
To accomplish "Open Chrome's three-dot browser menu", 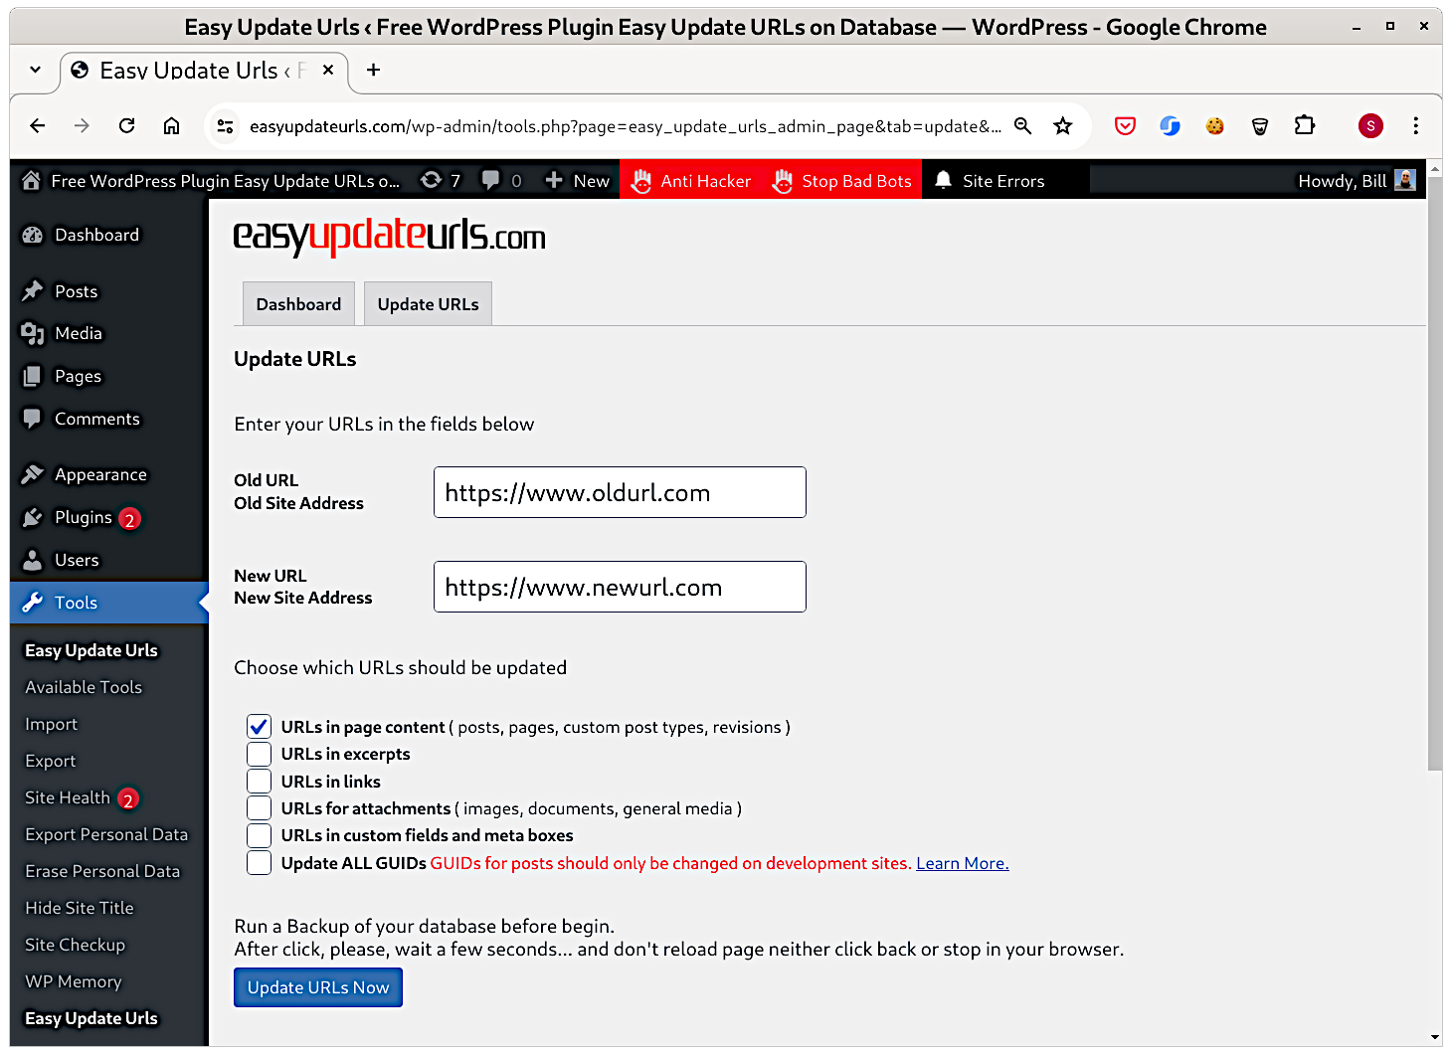I will pos(1415,126).
